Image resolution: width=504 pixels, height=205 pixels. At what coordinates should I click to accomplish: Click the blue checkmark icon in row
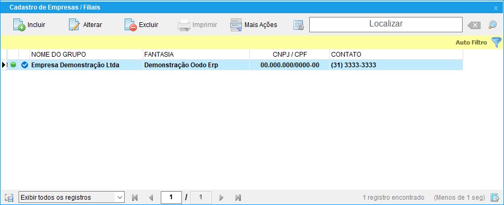tap(24, 65)
